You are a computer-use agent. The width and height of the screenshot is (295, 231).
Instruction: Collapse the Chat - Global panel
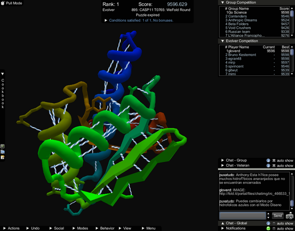(x=222, y=223)
